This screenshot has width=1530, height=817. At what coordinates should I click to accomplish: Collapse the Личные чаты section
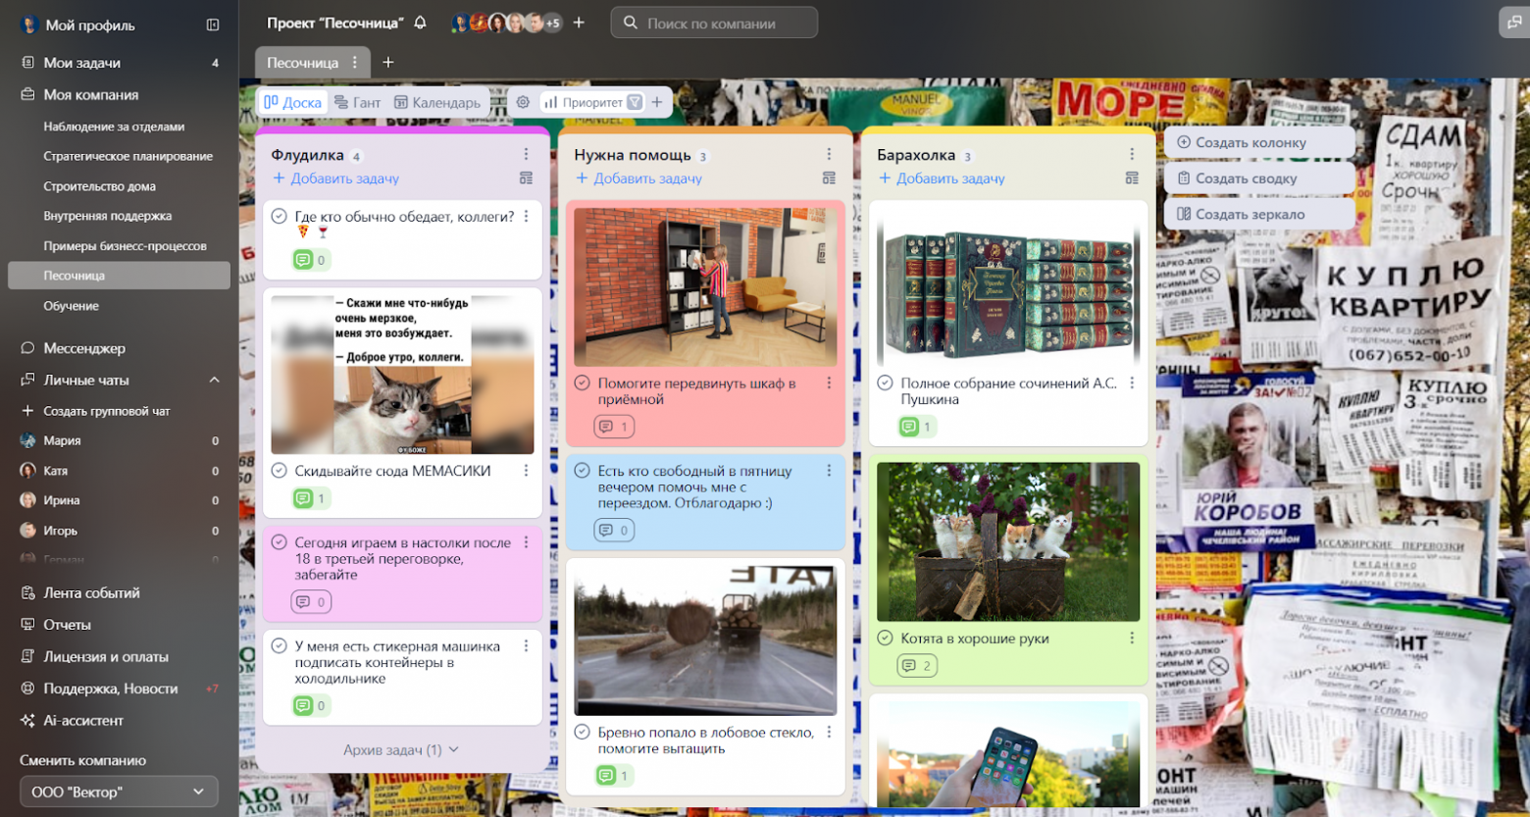[x=214, y=380]
